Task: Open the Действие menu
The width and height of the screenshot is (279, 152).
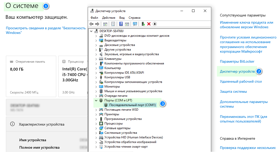Action: click(x=109, y=18)
